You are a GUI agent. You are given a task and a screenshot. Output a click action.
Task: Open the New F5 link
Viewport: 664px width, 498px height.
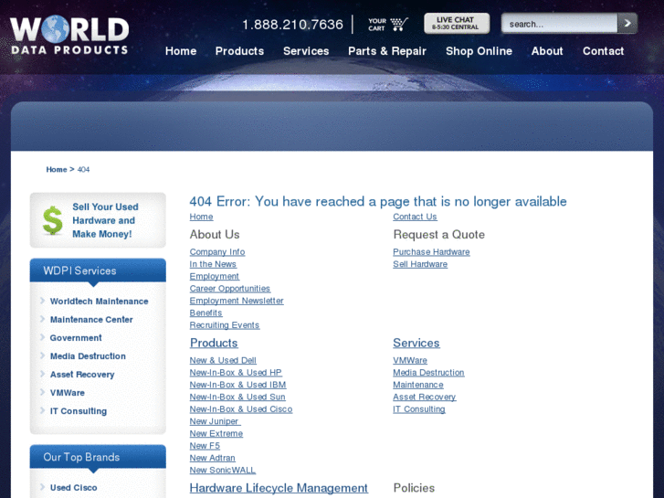pyautogui.click(x=205, y=446)
